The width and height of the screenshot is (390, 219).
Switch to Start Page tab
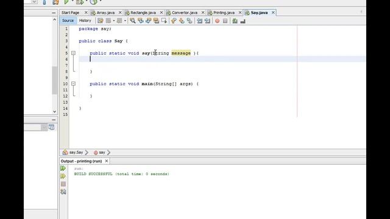(71, 13)
